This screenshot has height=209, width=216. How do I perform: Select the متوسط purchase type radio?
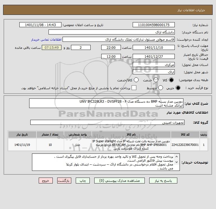tap(160, 88)
